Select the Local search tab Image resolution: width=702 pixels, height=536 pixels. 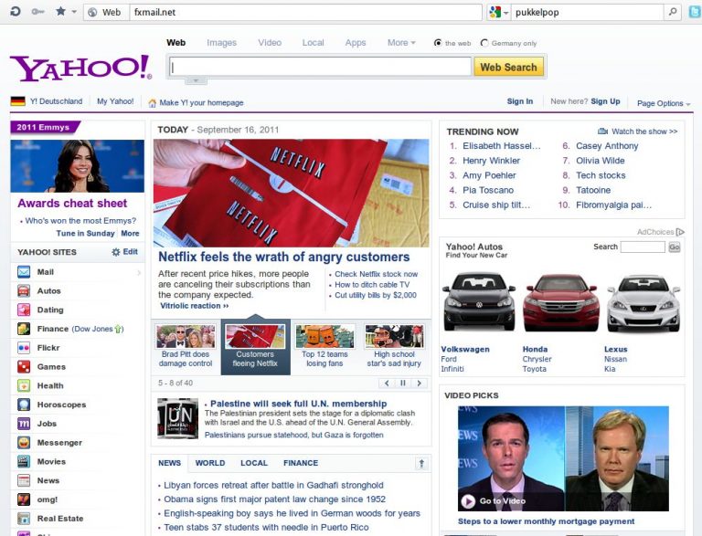[313, 43]
